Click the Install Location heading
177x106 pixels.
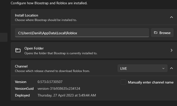(26, 15)
